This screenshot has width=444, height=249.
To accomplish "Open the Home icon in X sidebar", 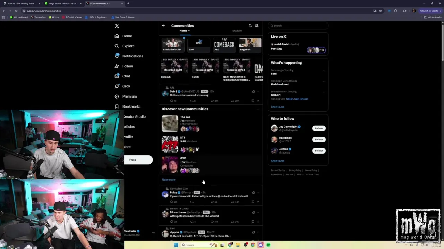I will (x=117, y=36).
